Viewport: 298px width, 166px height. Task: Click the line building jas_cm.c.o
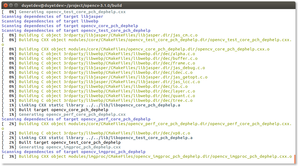(100, 35)
